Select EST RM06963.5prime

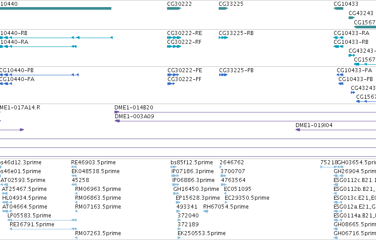(x=98, y=190)
